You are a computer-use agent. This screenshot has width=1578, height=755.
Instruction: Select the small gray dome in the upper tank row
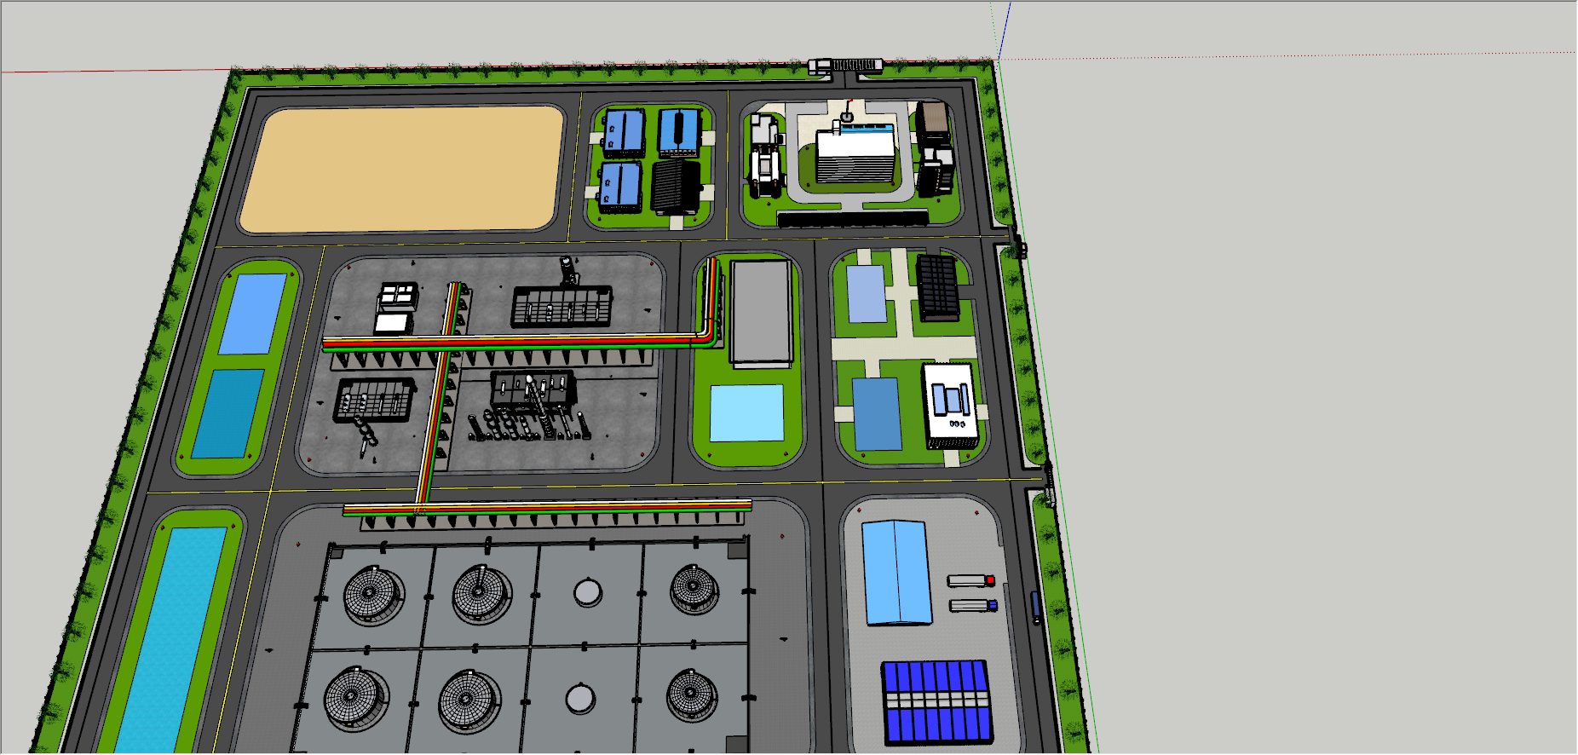(588, 591)
